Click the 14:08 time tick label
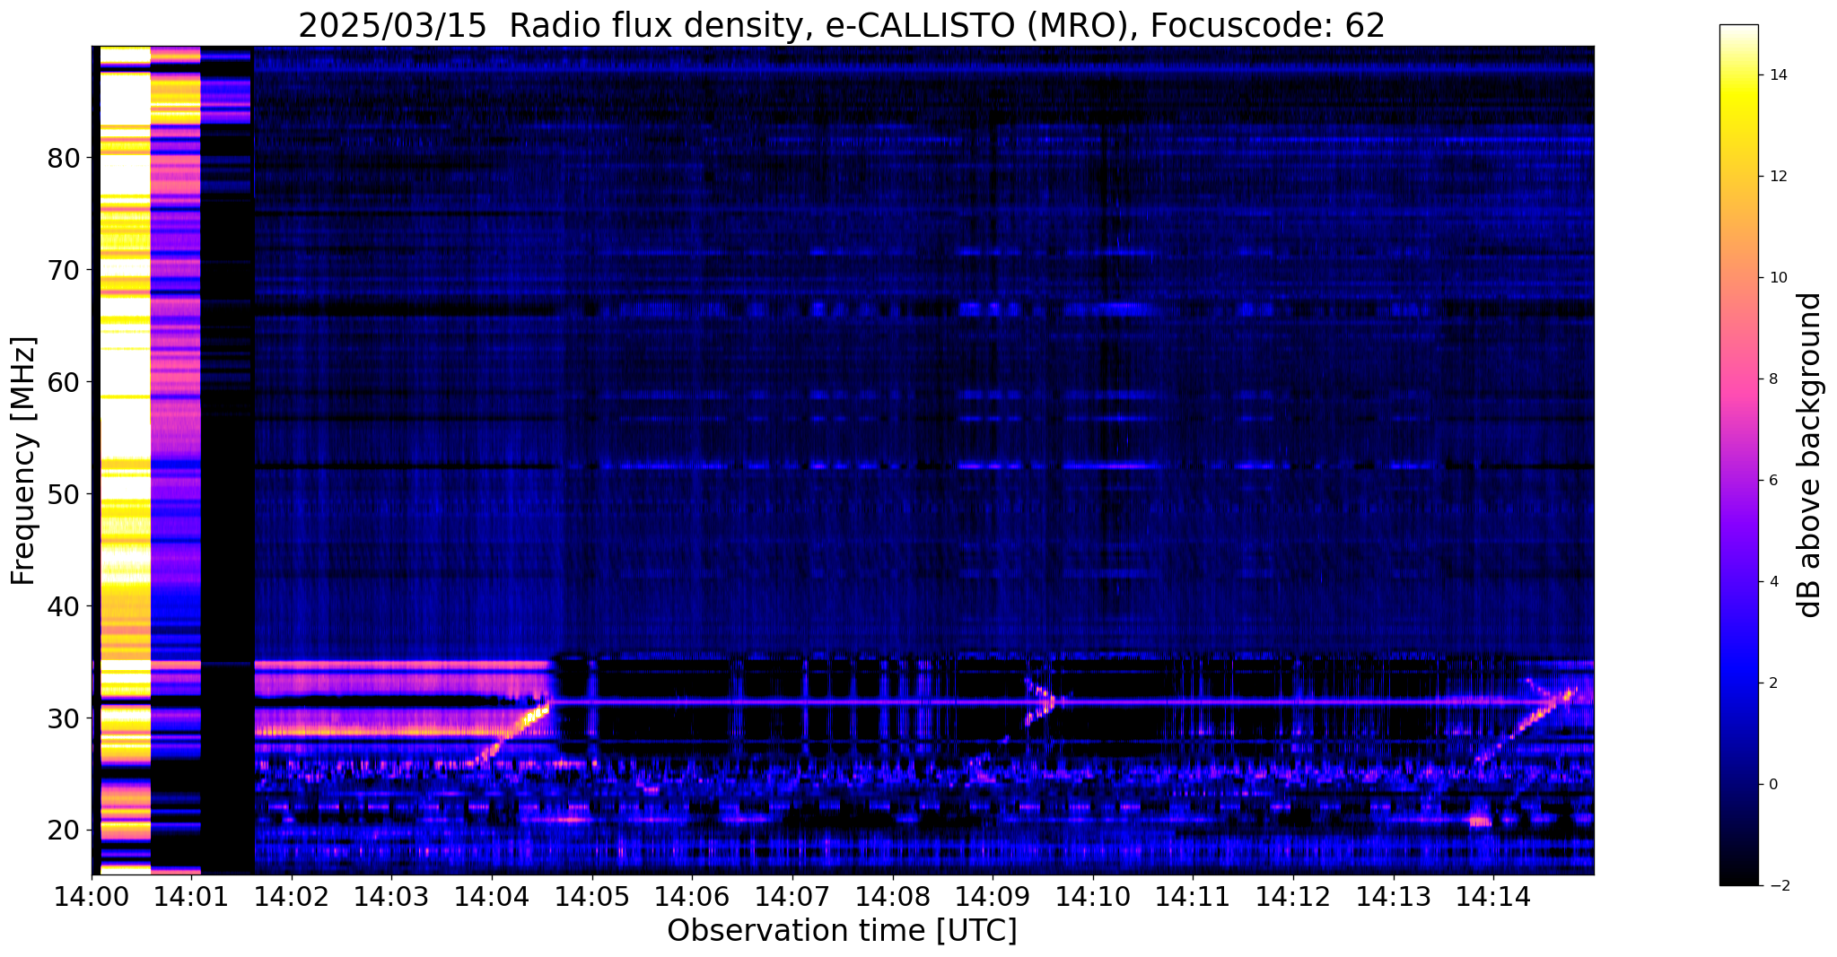The image size is (1837, 957). 892,895
